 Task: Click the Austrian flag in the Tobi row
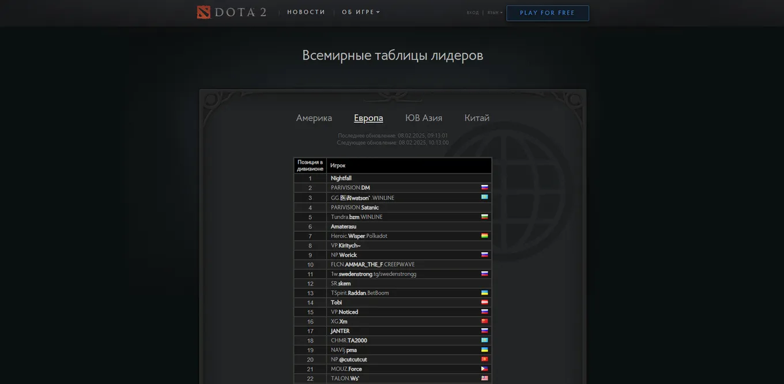[485, 302]
